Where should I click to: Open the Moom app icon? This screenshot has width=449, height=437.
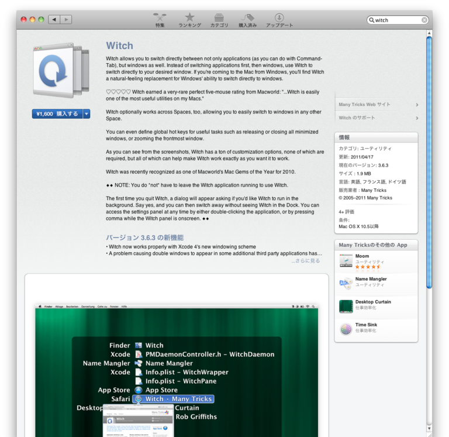coord(346,260)
